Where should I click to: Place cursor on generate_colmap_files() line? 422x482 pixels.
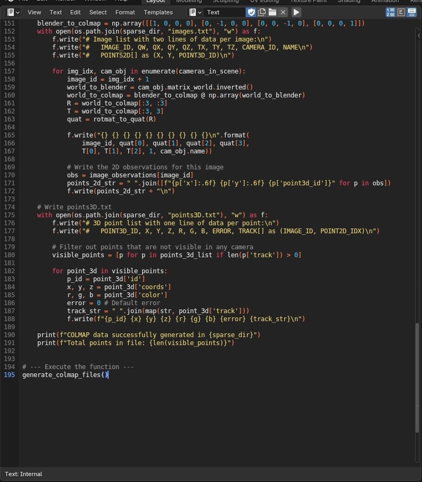[x=65, y=375]
